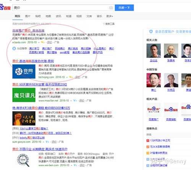This screenshot has height=170, width=191.
Task: Click the V badge after sum.gooyie.com
Action: click(47, 142)
